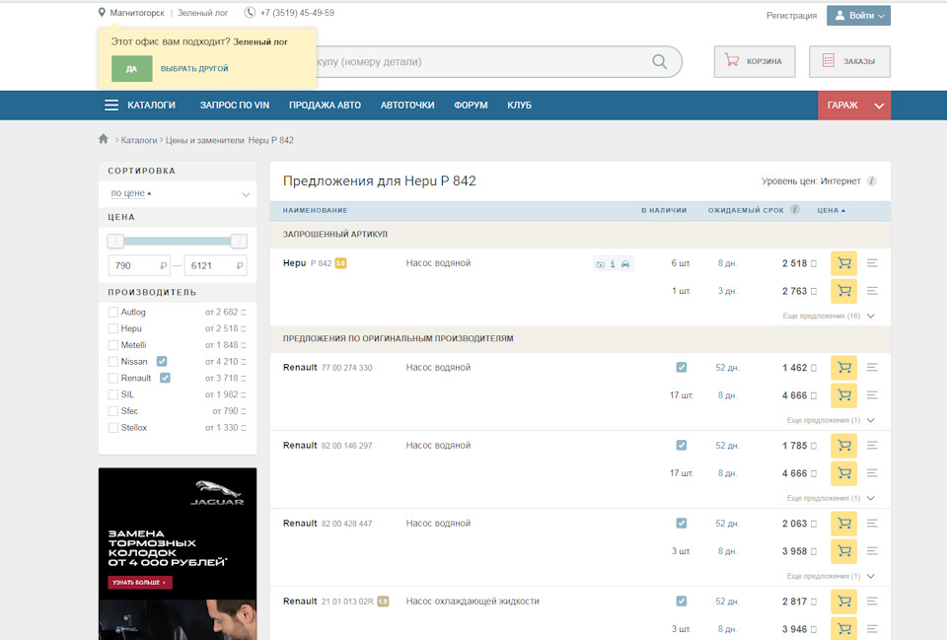Add Hepu P 842 at 2 518 to cart
Image resolution: width=947 pixels, height=640 pixels.
[x=843, y=263]
